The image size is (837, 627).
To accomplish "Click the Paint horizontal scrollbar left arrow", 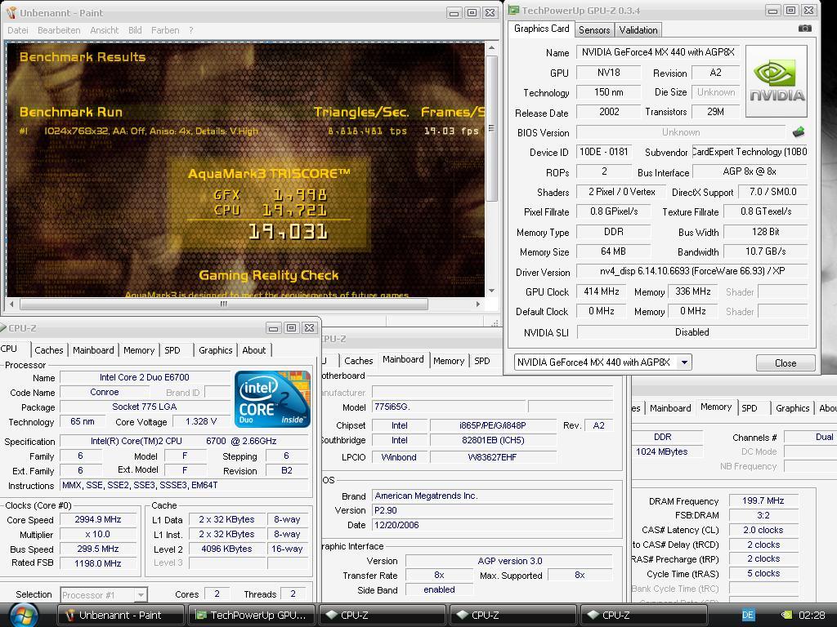I will point(11,304).
